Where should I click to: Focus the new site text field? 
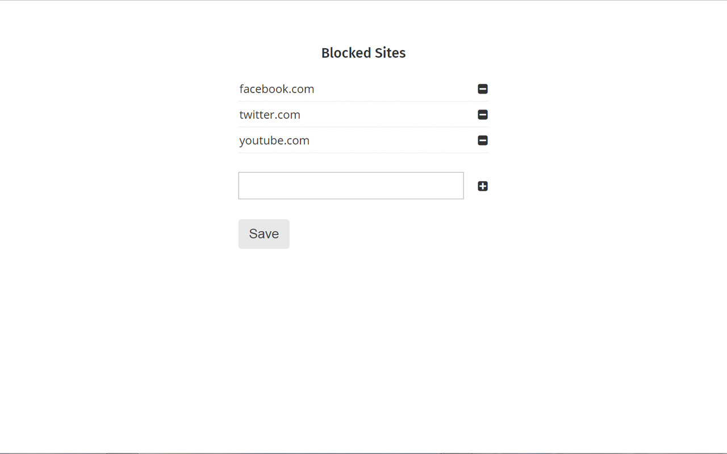click(350, 186)
